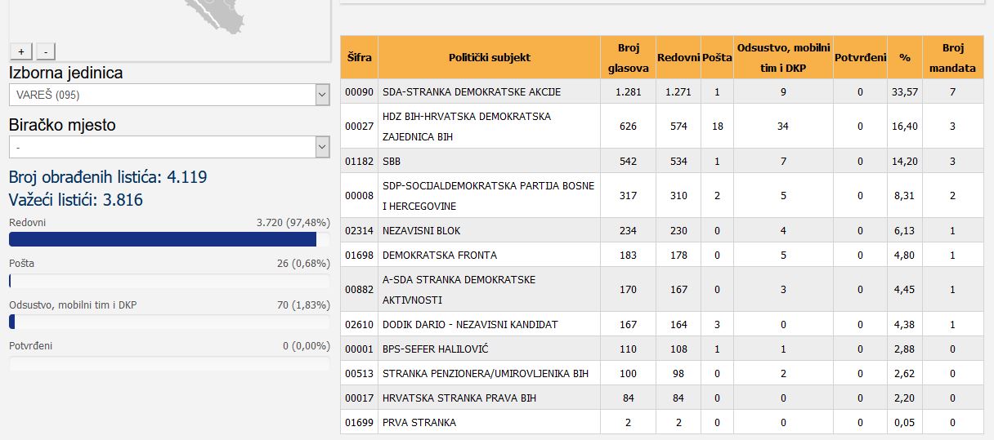Open the Izborna jedinica VAREŠ (095) dropdown

pyautogui.click(x=169, y=95)
